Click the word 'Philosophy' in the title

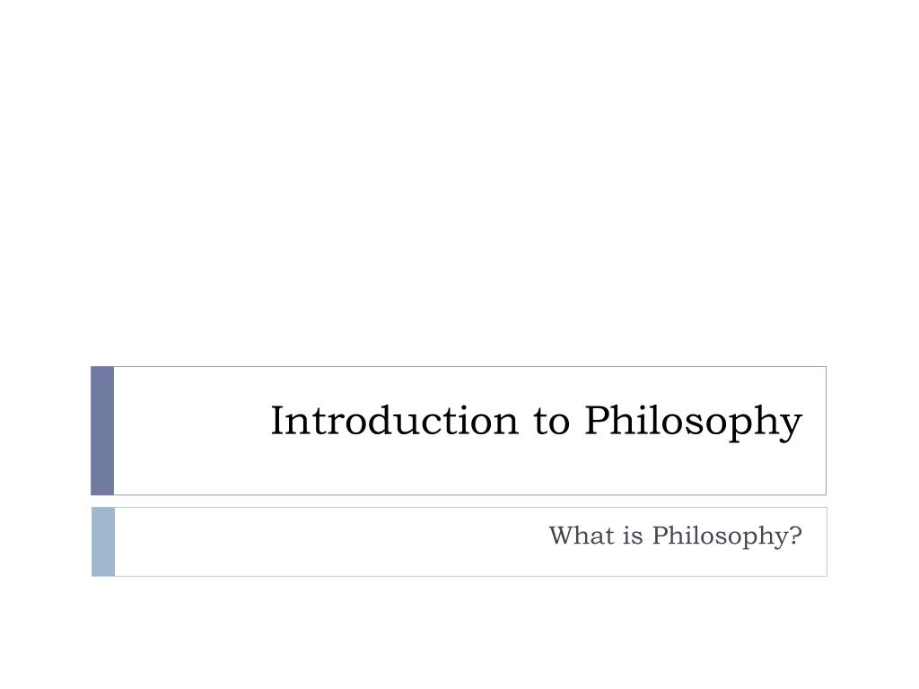694,422
